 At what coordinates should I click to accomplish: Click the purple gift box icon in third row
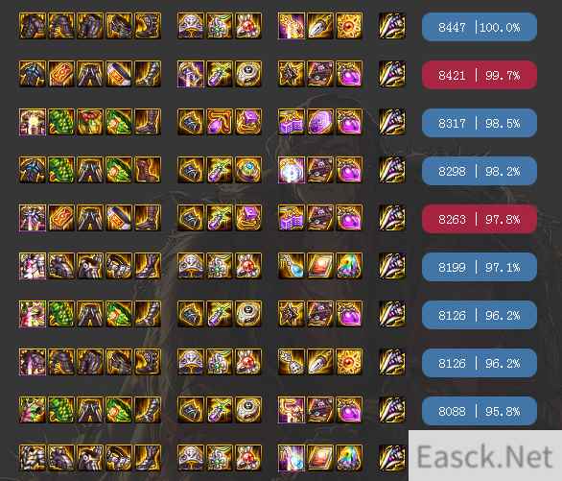pyautogui.click(x=291, y=122)
